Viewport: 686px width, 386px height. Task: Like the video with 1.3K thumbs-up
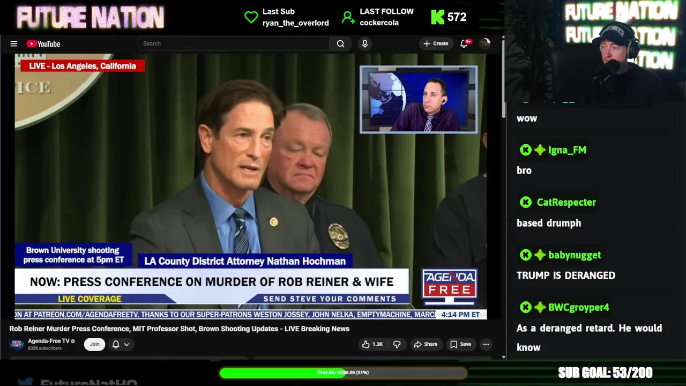coord(372,344)
